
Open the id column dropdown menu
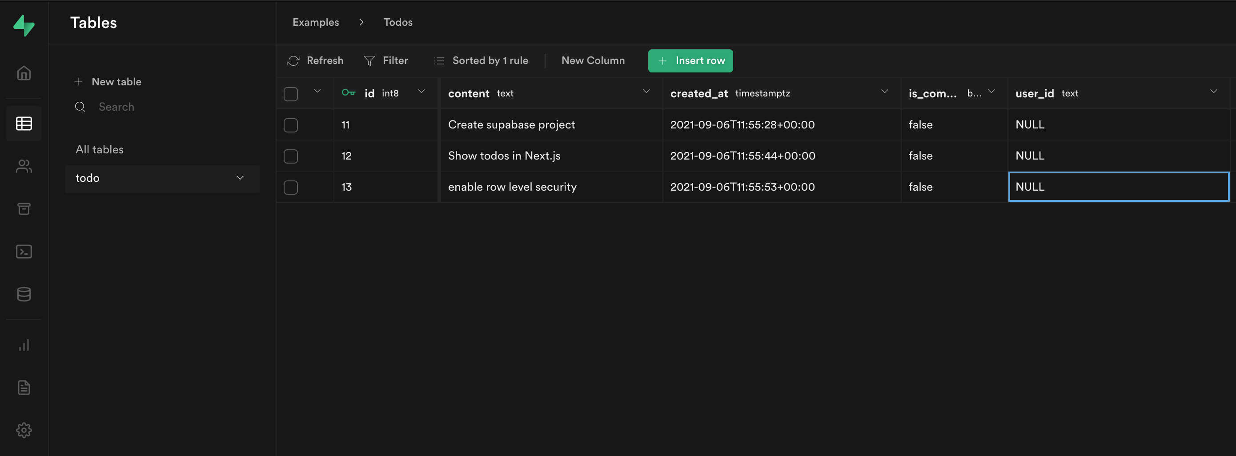(421, 91)
